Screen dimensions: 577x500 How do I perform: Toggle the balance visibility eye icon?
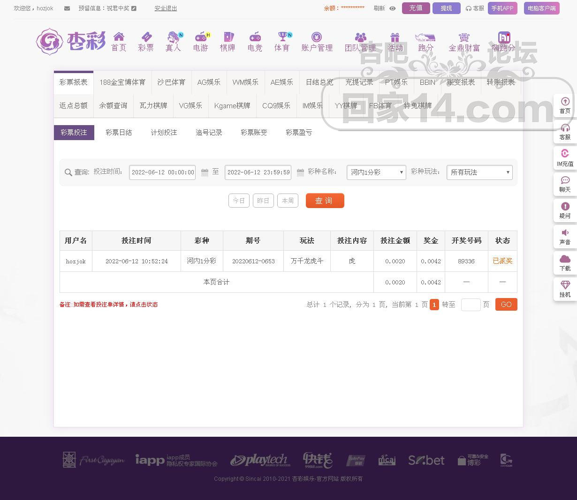(393, 8)
